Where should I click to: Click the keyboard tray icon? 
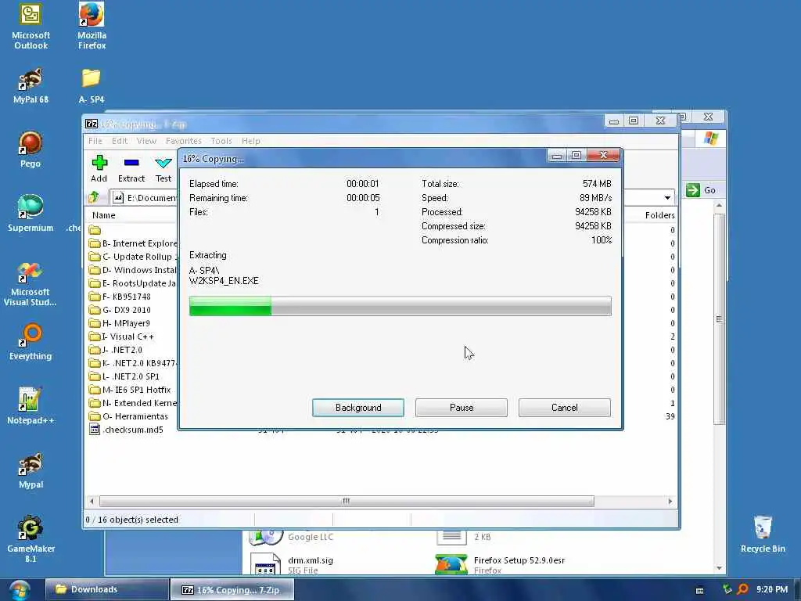pos(700,590)
